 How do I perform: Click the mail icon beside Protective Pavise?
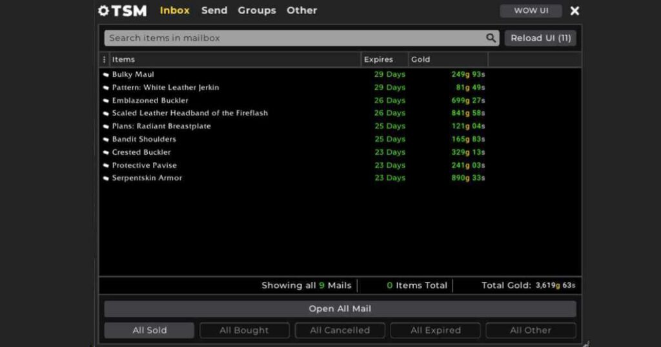[106, 166]
